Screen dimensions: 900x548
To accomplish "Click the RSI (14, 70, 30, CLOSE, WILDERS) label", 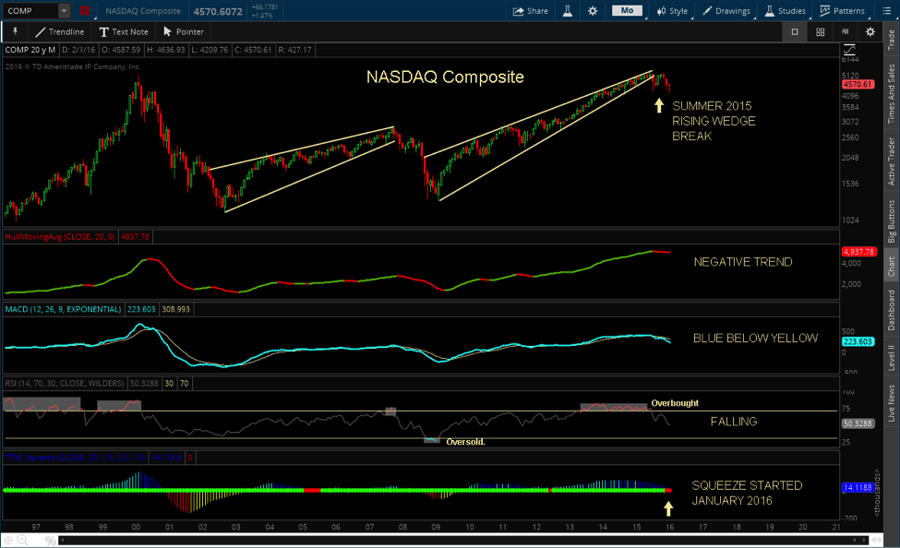I will click(x=65, y=383).
